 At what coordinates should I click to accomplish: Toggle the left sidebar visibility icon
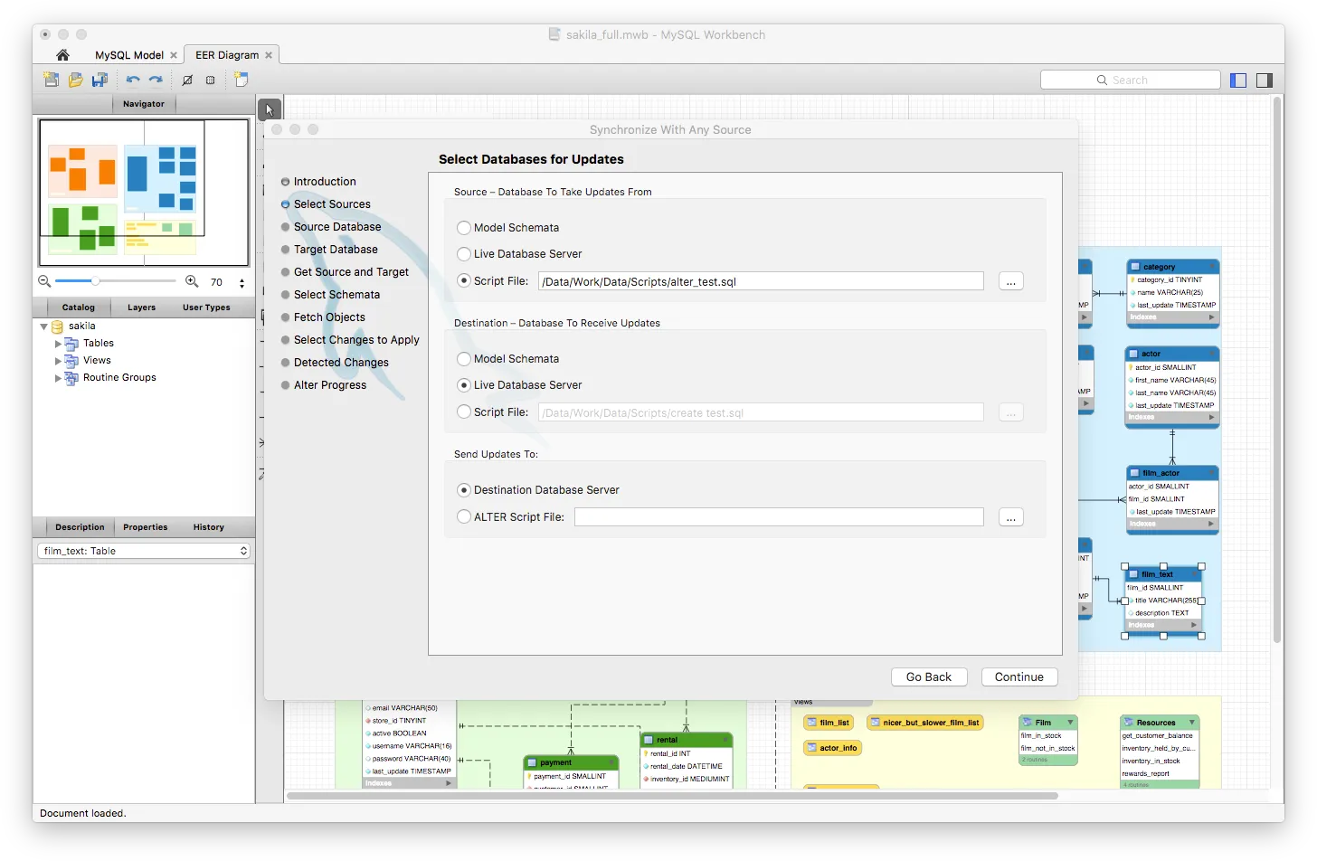coord(1239,80)
